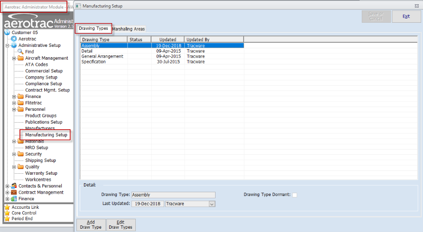This screenshot has height=232, width=423.
Task: Expand the Personnel tree node
Action: (14, 109)
